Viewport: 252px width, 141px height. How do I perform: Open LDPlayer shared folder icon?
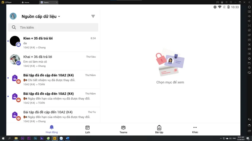[249, 63]
